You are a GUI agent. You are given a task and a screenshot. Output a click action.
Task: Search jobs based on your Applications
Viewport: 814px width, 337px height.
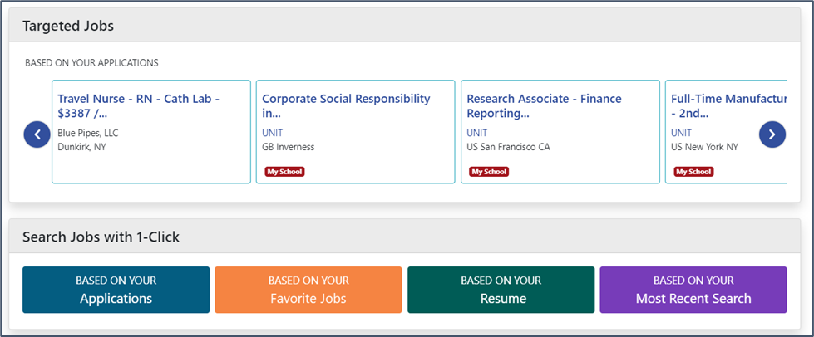click(116, 290)
